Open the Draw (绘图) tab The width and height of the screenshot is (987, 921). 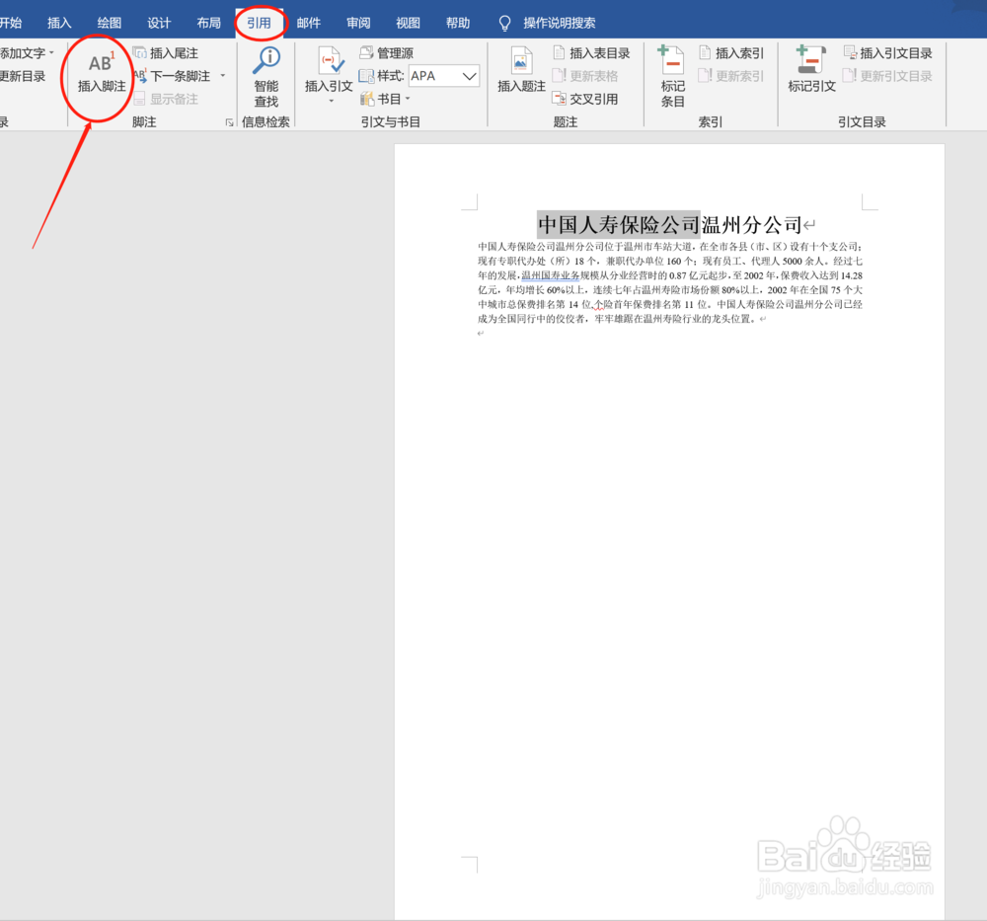tap(109, 23)
